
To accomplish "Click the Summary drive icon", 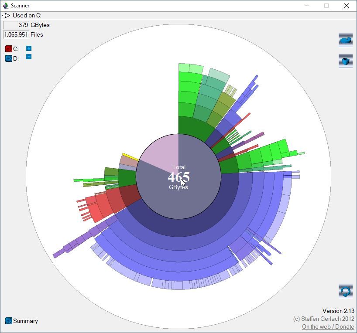I will (9, 321).
